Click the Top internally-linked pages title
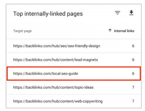The height and width of the screenshot is (111, 145). pos(48,14)
